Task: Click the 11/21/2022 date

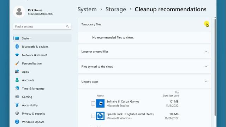Action: [x=172, y=118]
